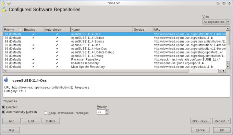Click the repository globe icon in details pane

(7, 79)
